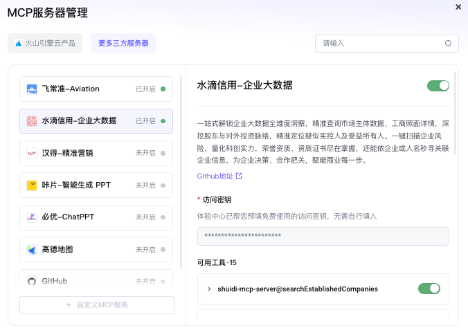
Task: Switch to 火山引擎云产品 tab
Action: [45, 43]
